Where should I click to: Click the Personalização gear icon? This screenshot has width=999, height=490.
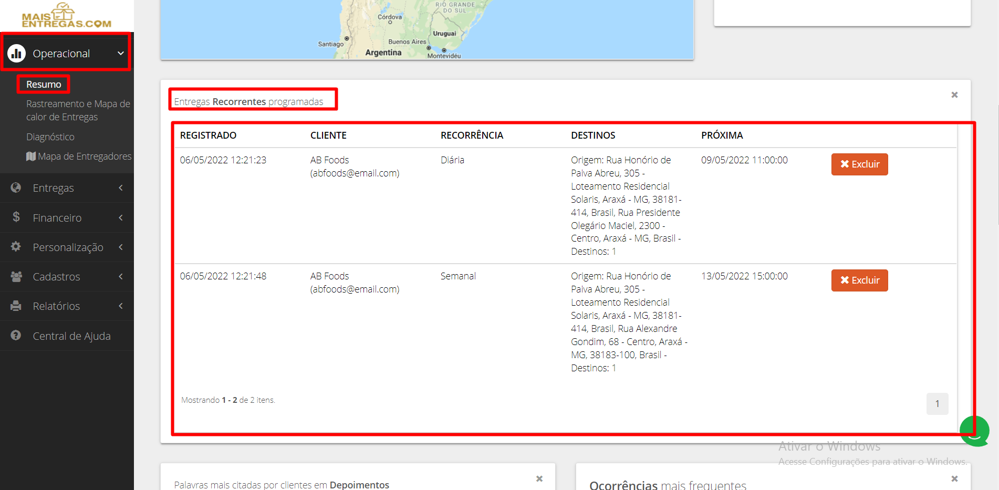(16, 246)
